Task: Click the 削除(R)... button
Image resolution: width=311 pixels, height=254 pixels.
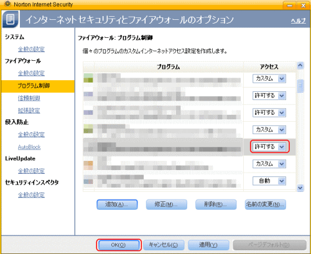Action: point(216,204)
